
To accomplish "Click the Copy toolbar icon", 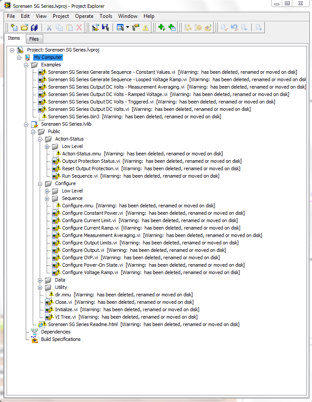I will point(59,27).
